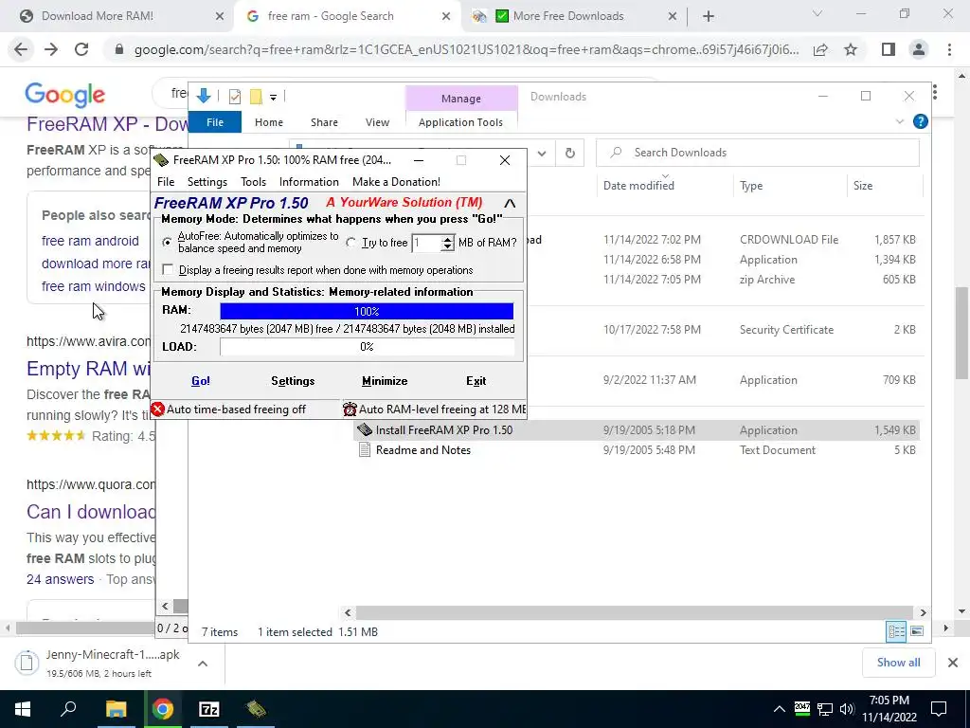Increase MB of RAM spinner value
The image size is (970, 728).
click(447, 238)
